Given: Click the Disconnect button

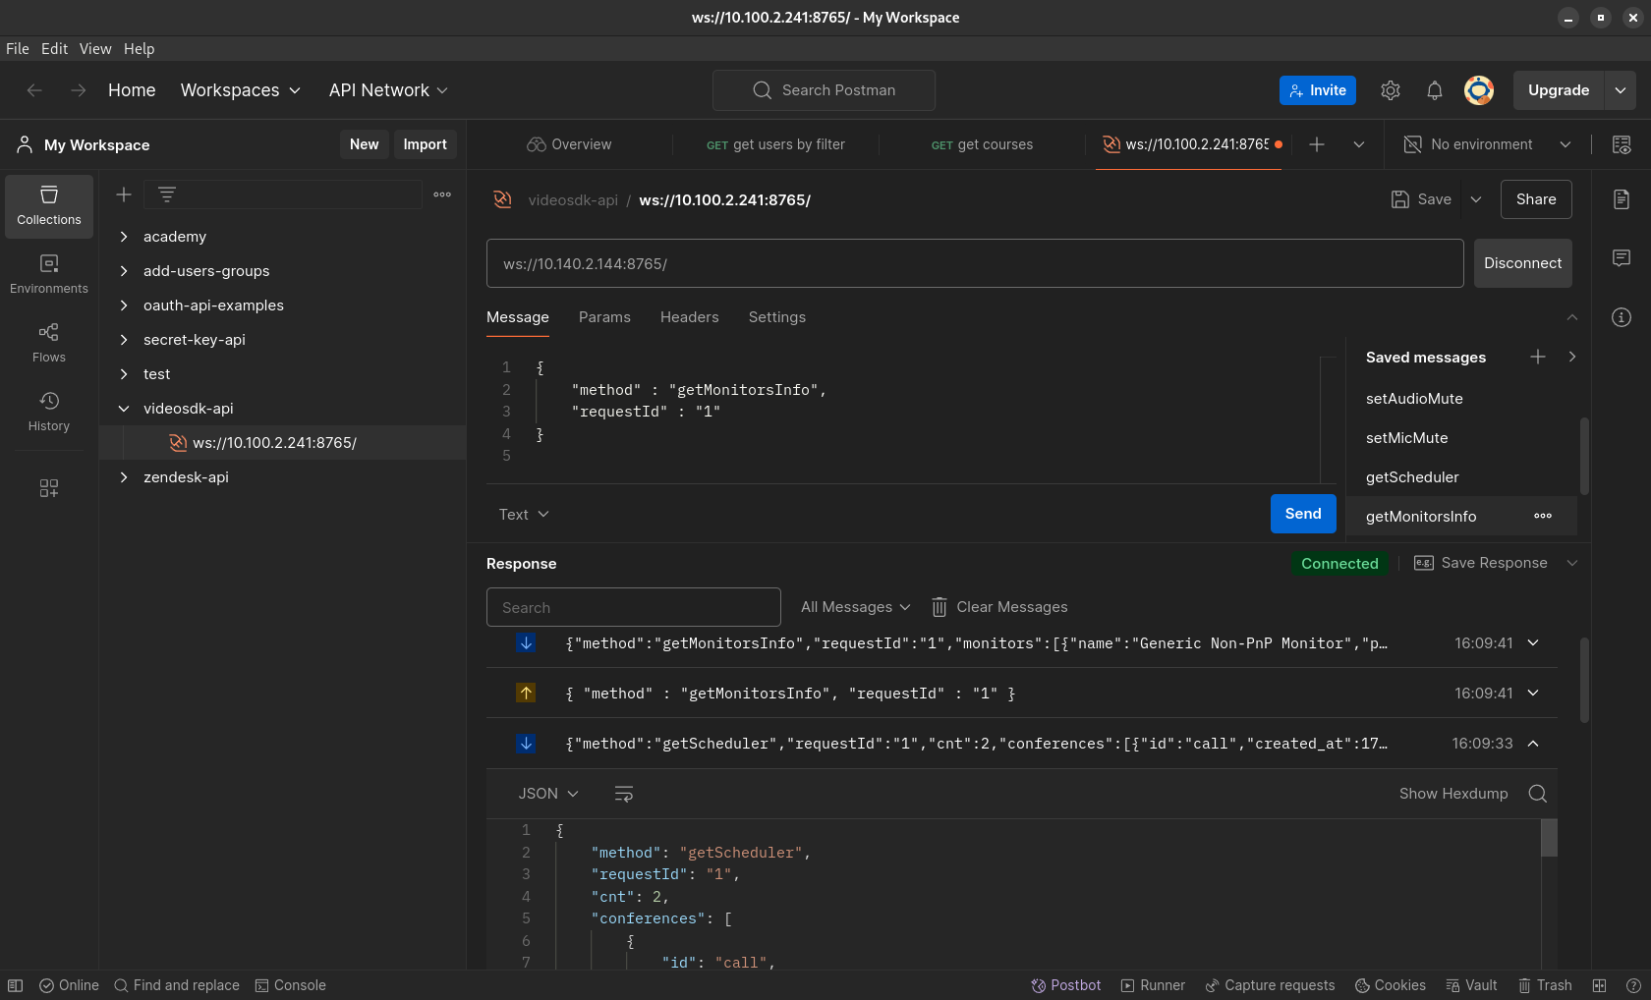Looking at the screenshot, I should coord(1522,263).
